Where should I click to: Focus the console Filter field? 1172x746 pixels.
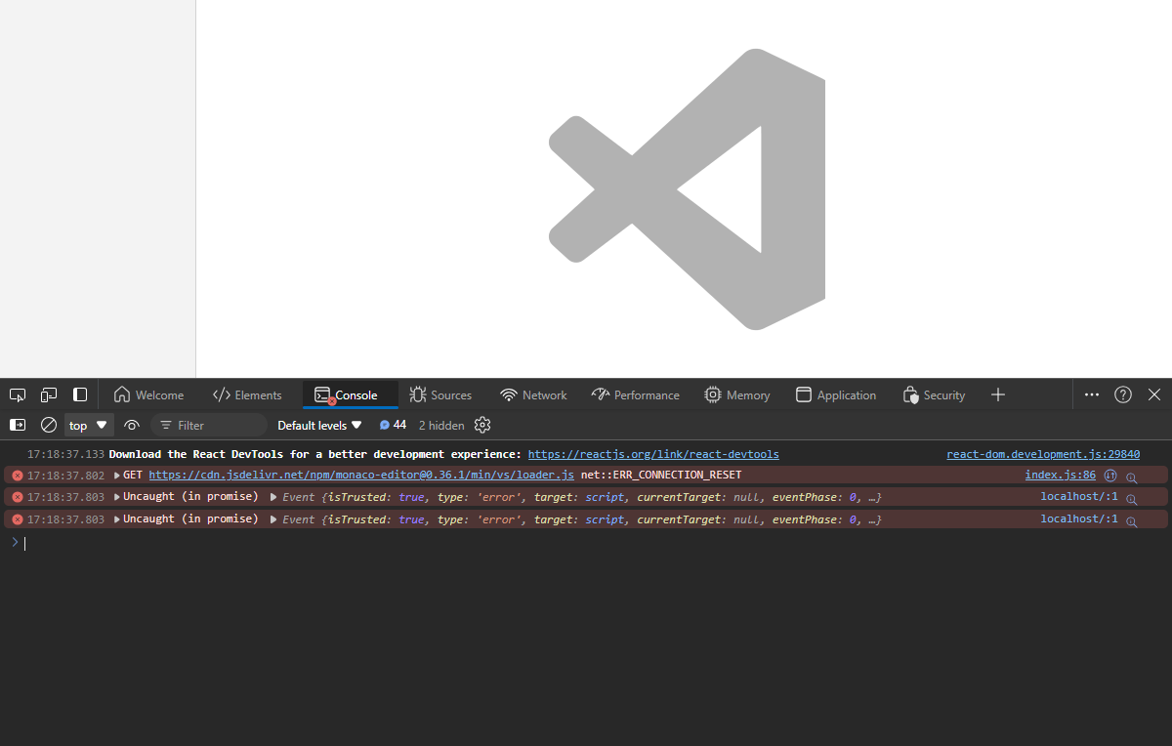[x=208, y=425]
